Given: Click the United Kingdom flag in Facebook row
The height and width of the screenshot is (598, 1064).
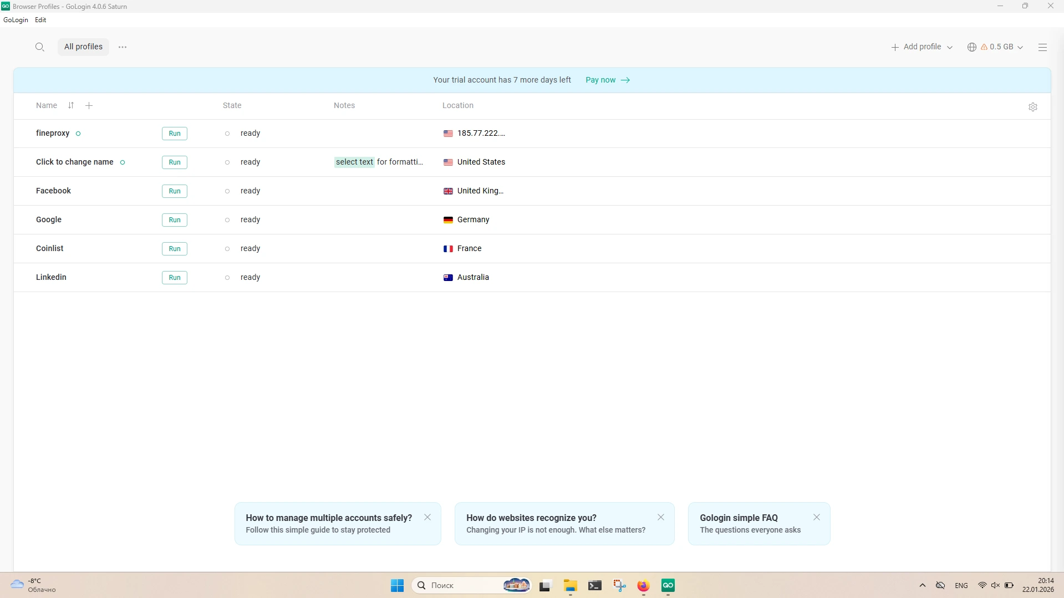Looking at the screenshot, I should [448, 191].
